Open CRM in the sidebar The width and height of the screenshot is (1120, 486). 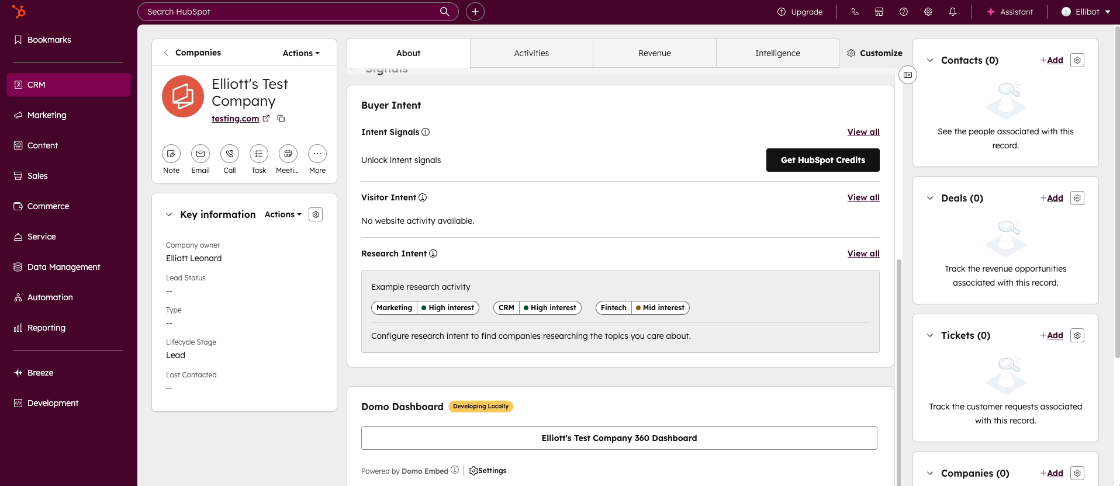pos(68,85)
